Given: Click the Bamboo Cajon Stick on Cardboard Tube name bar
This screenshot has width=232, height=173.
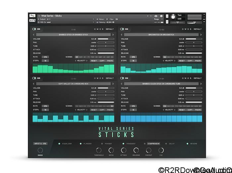Looking at the screenshot, I should tap(161, 84).
